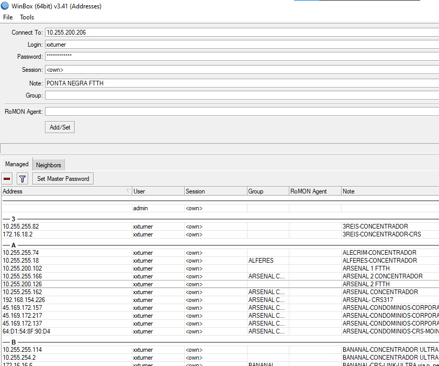Click note ARSENAL 1 FTTH
439x366 pixels.
click(x=366, y=268)
